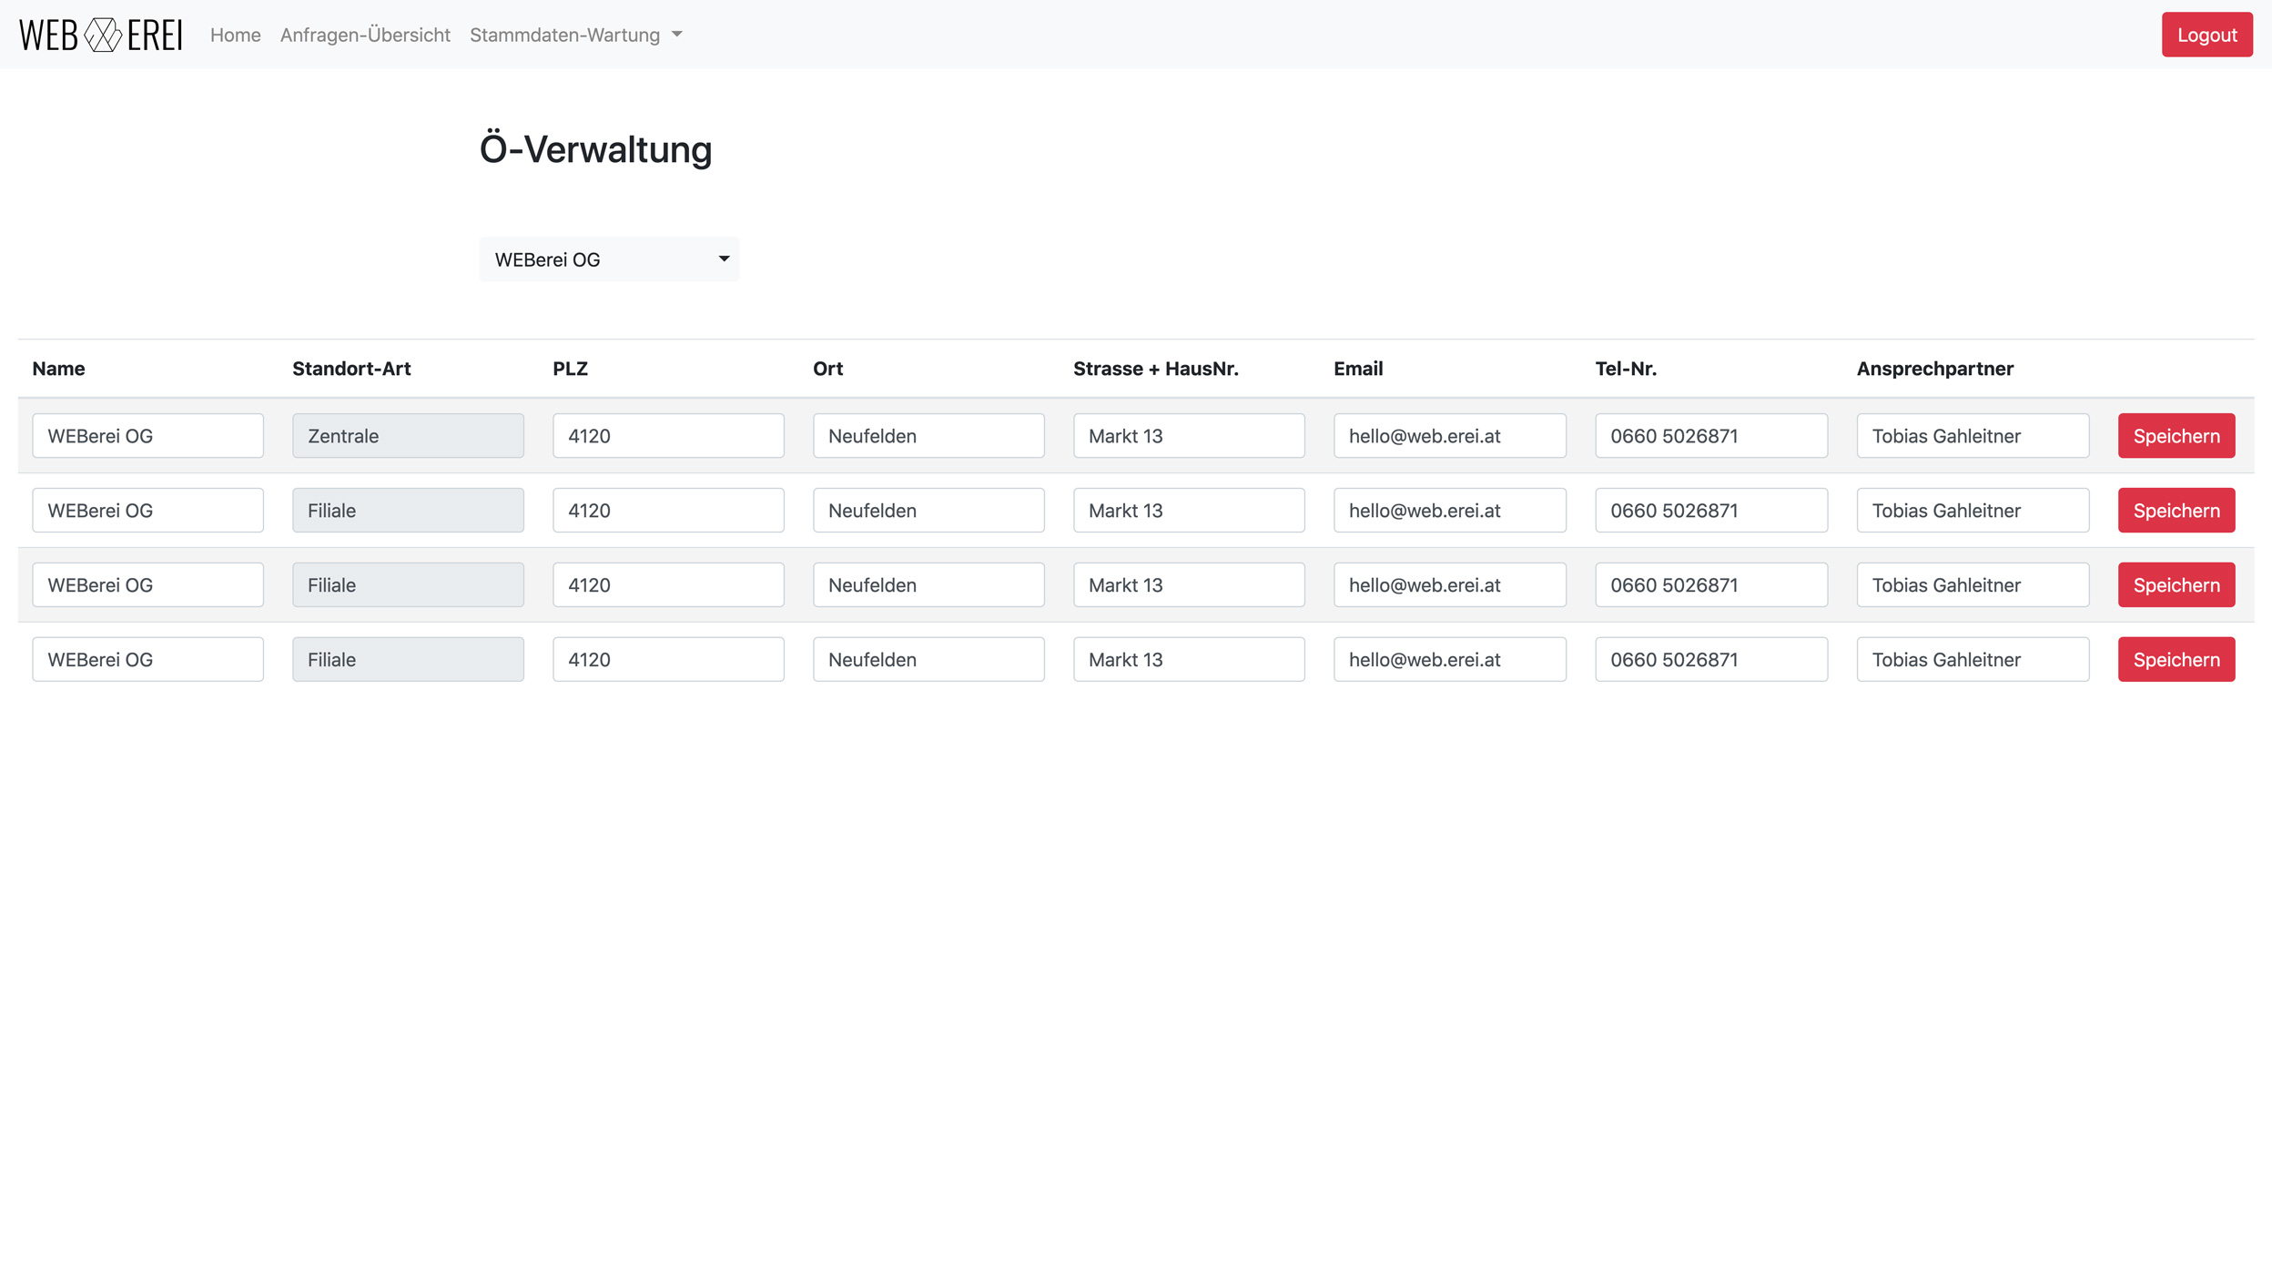Click the Ö-Verwaltung page heading
Image resolution: width=2272 pixels, height=1278 pixels.
coord(595,148)
